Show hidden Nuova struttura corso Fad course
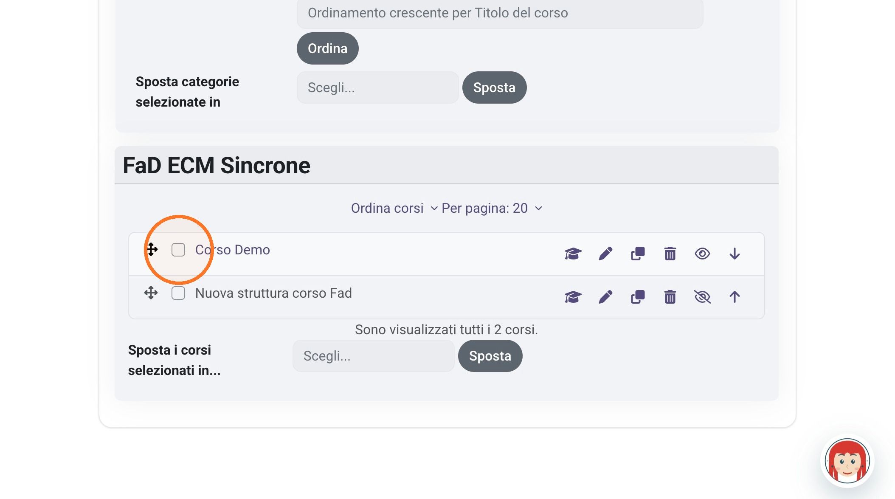The height and width of the screenshot is (499, 895). (x=702, y=297)
